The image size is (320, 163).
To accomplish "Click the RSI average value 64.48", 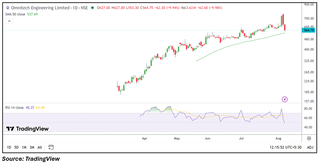I will 40,108.
